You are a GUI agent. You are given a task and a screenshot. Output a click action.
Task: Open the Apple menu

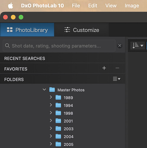pos(11,6)
